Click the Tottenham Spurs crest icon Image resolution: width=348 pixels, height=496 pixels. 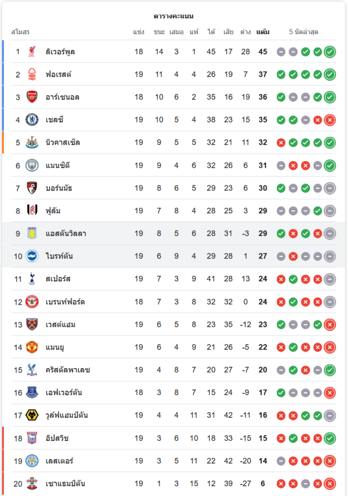pos(32,279)
